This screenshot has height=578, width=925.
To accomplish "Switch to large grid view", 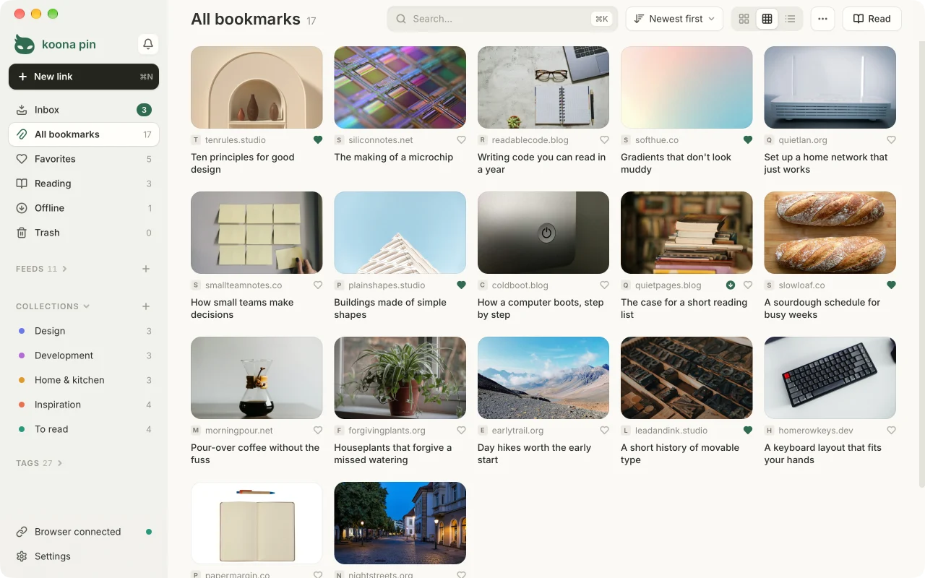I will tap(744, 19).
